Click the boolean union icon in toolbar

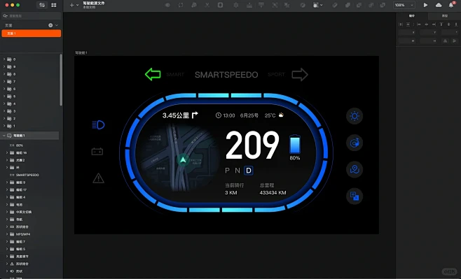click(348, 5)
